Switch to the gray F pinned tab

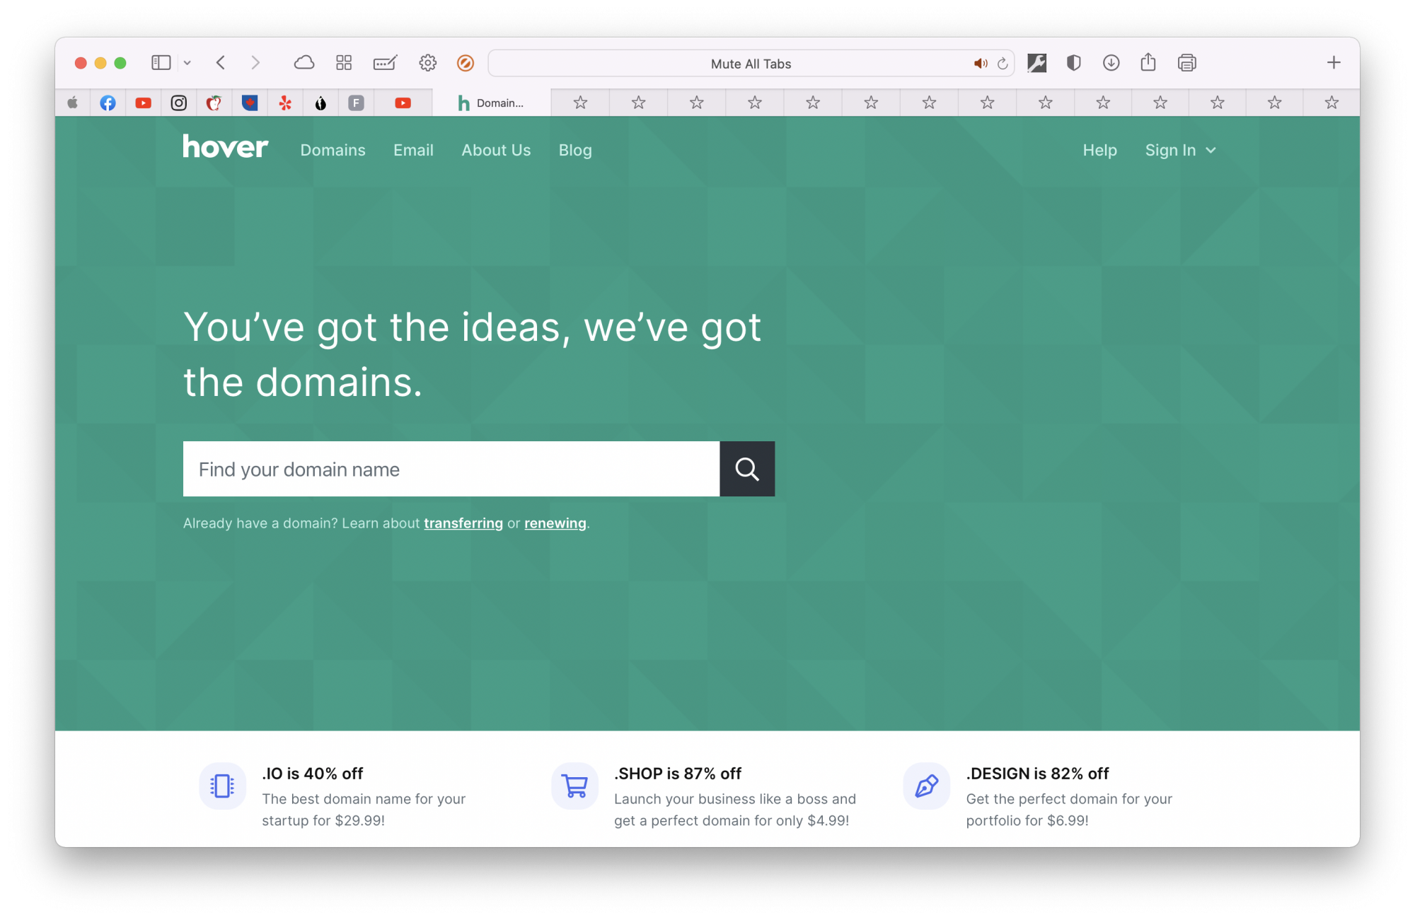point(356,103)
